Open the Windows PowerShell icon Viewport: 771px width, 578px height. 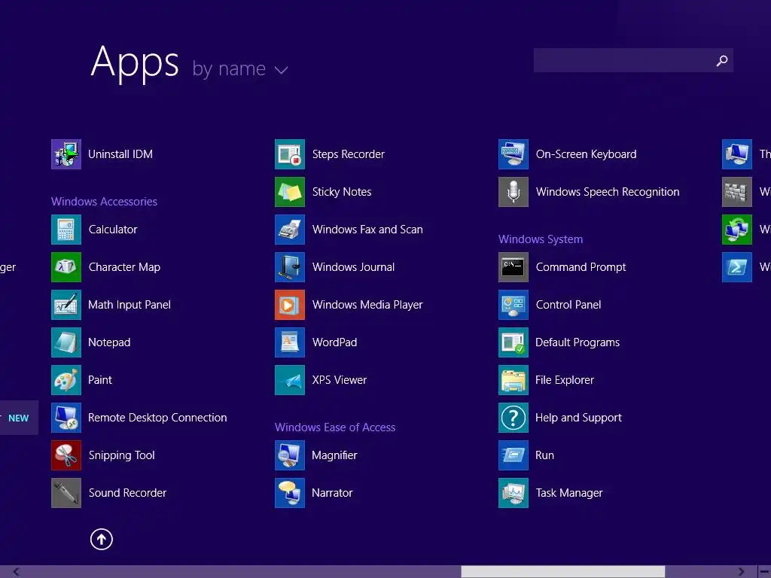pyautogui.click(x=736, y=267)
